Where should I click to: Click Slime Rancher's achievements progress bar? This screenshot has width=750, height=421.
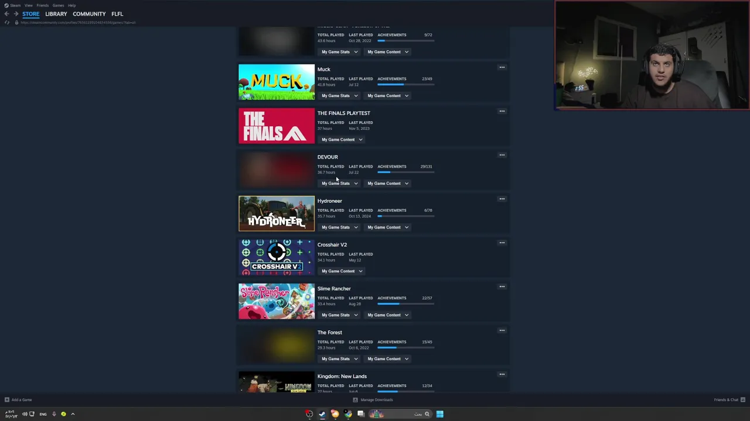click(405, 304)
